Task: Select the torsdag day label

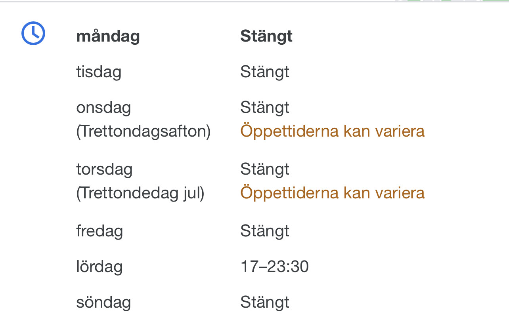Action: [x=104, y=169]
